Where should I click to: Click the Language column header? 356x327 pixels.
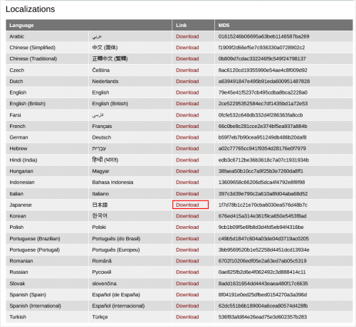click(21, 26)
